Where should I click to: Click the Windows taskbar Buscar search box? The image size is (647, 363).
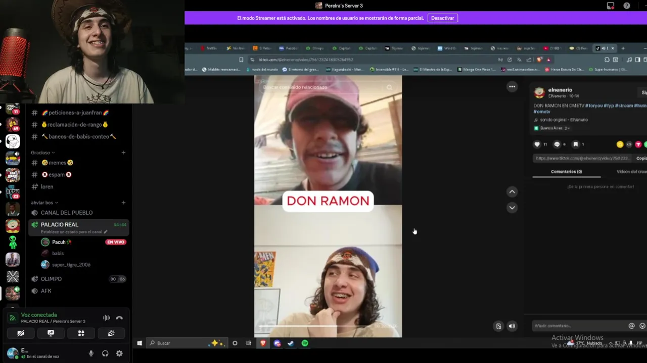click(x=187, y=343)
